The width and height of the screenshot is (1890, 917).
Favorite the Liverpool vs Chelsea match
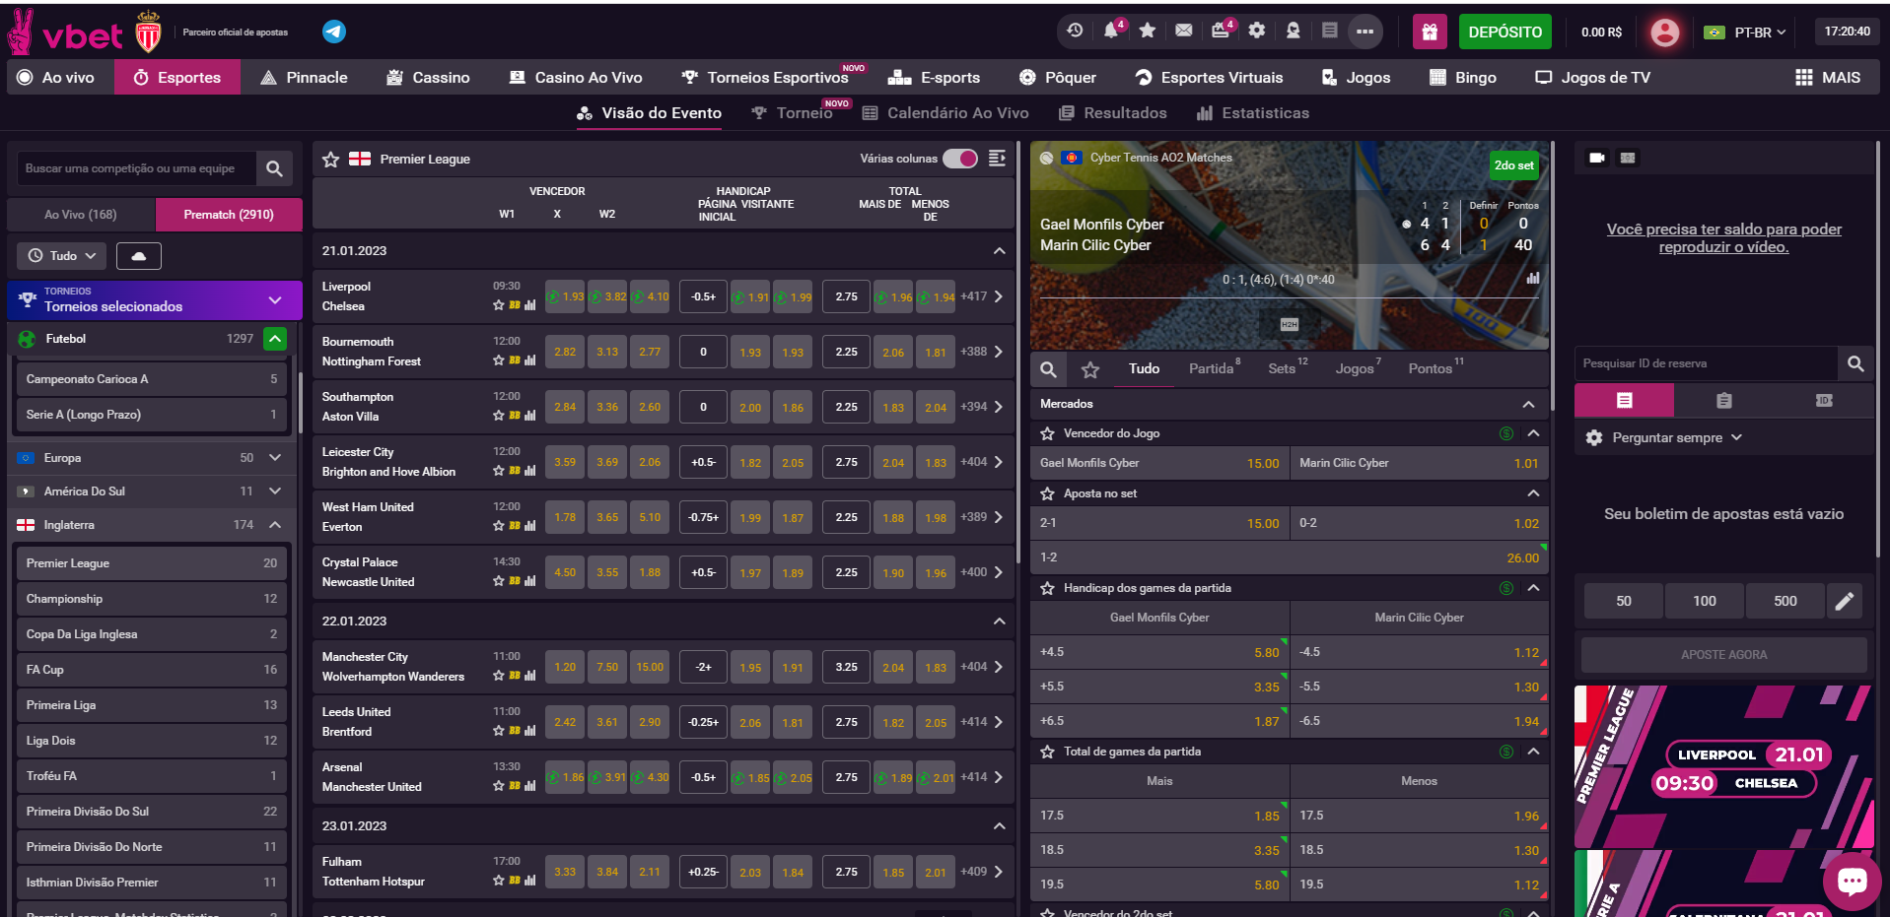499,305
